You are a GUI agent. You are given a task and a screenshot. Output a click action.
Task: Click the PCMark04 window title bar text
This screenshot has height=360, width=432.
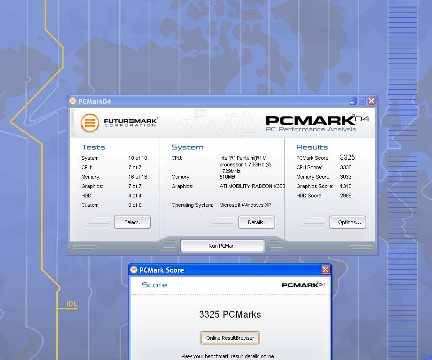click(x=95, y=101)
